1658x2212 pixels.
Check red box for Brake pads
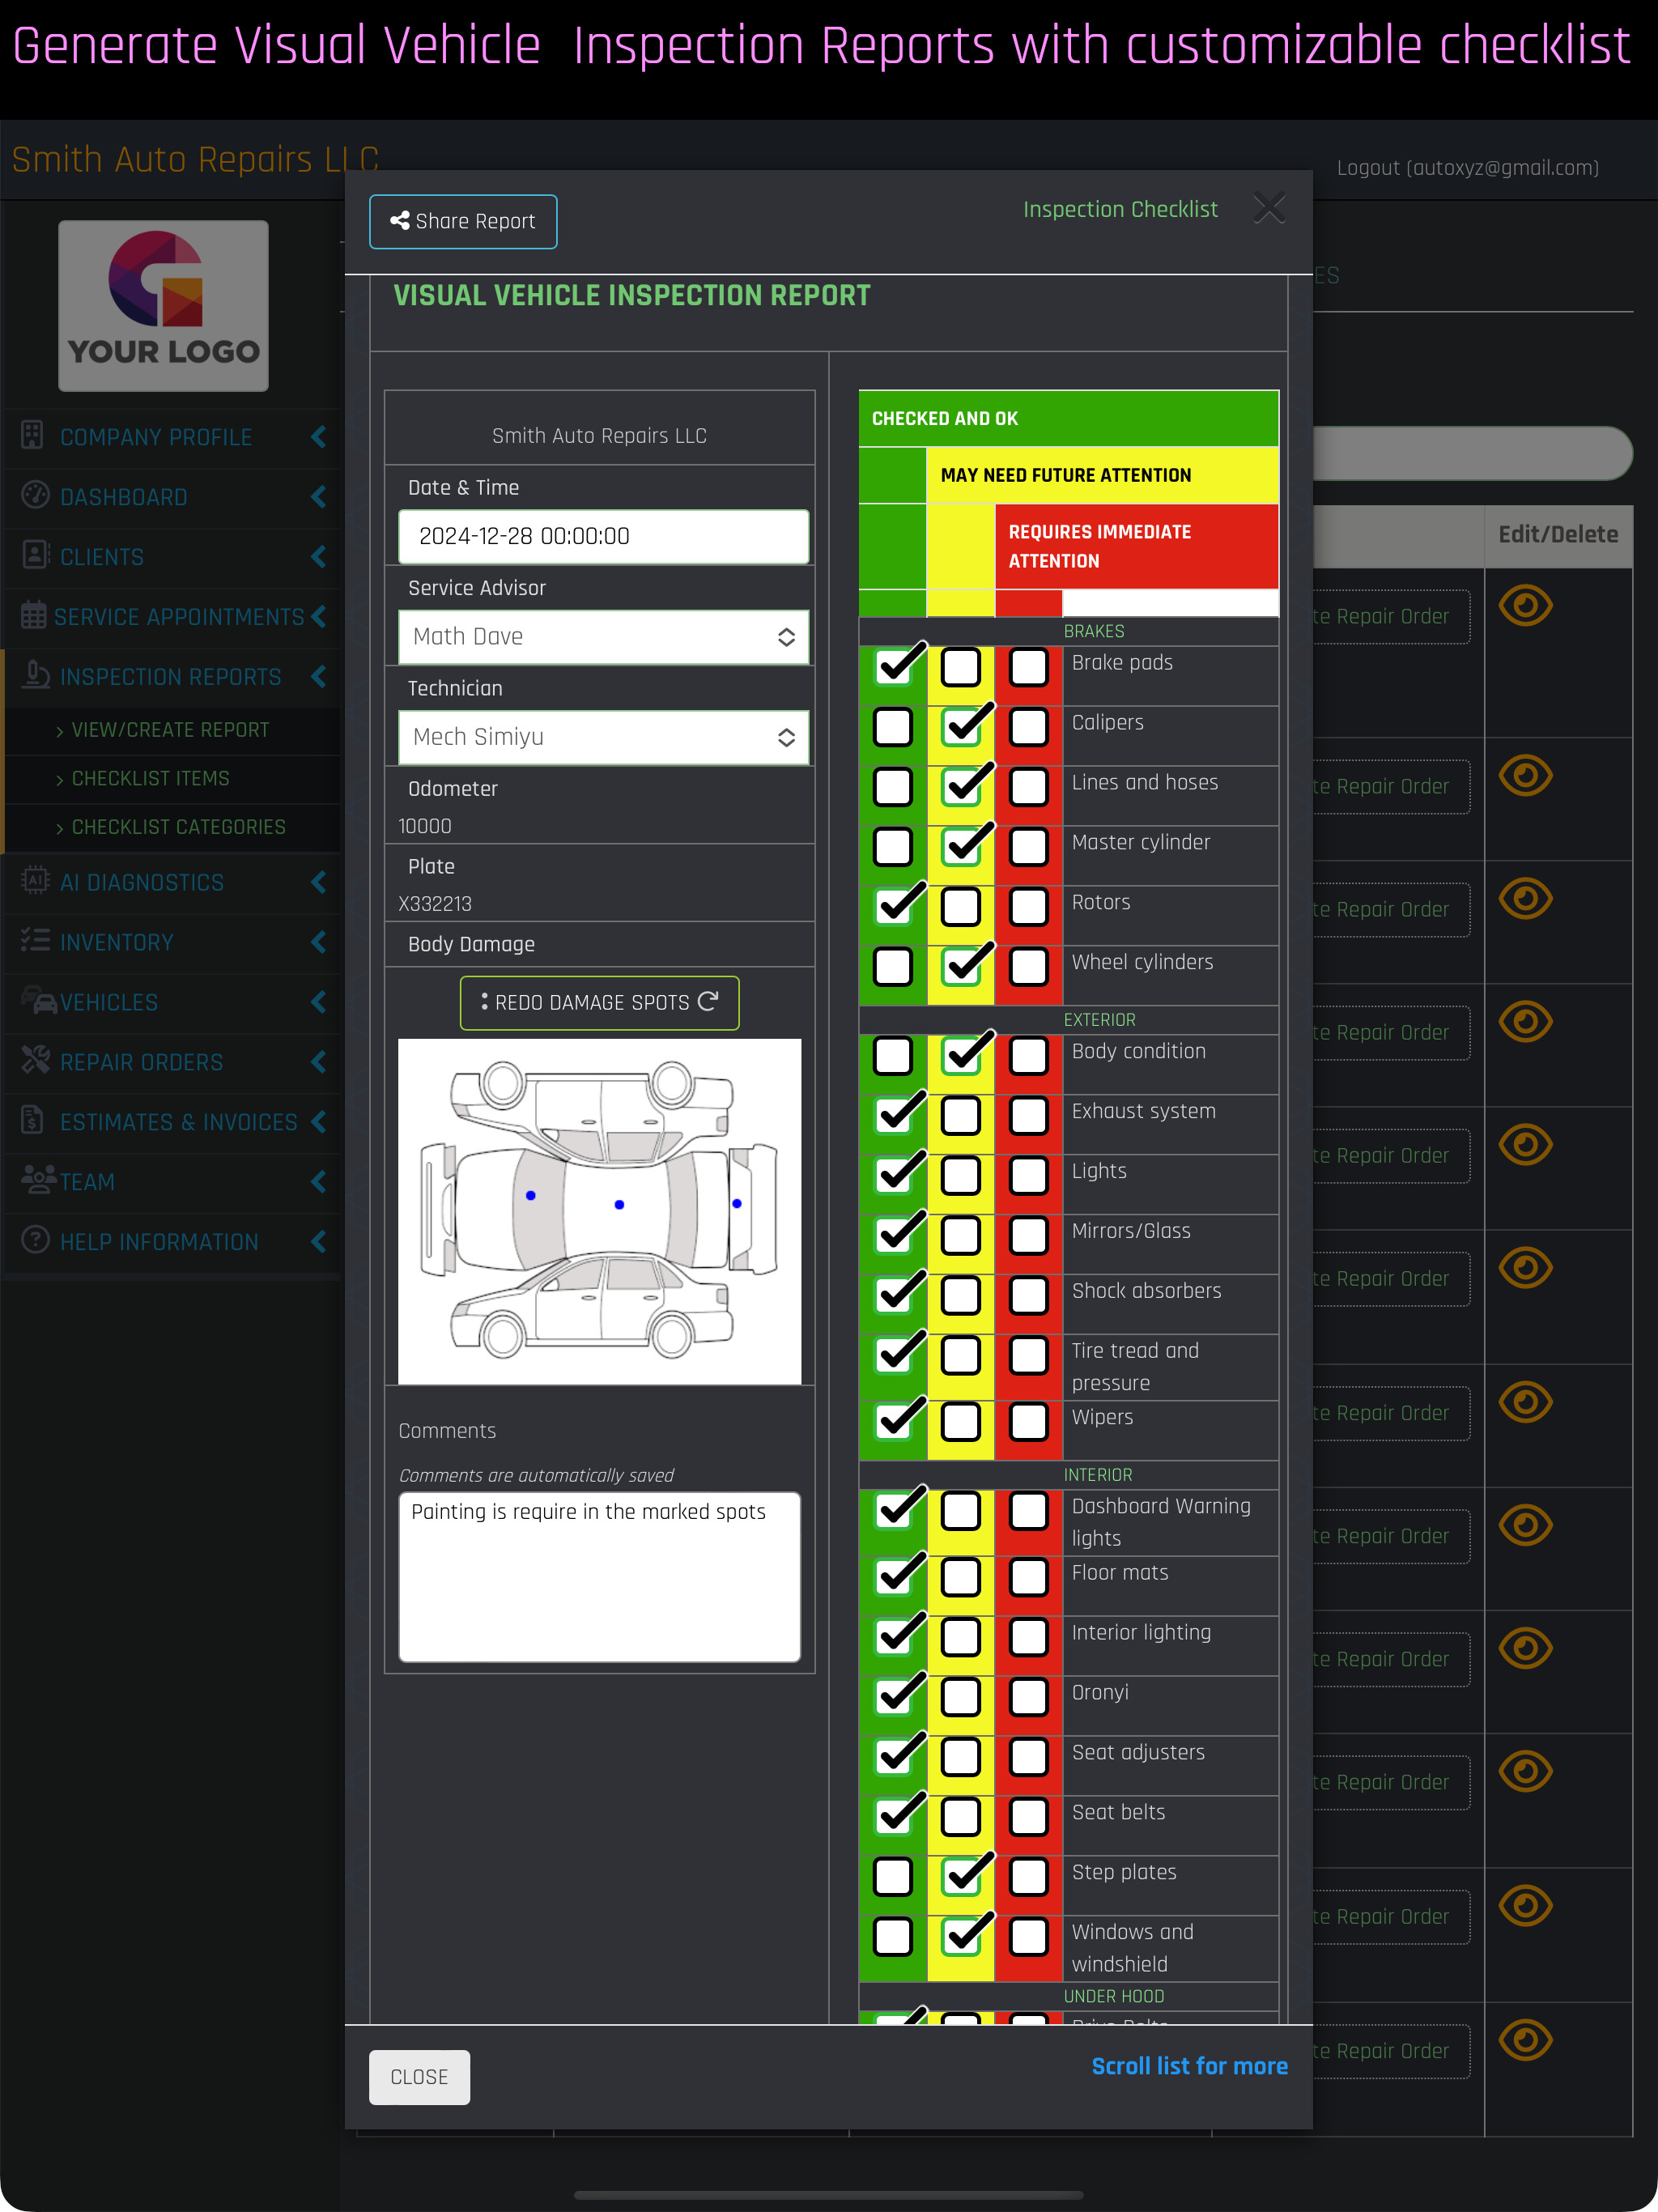point(1028,668)
